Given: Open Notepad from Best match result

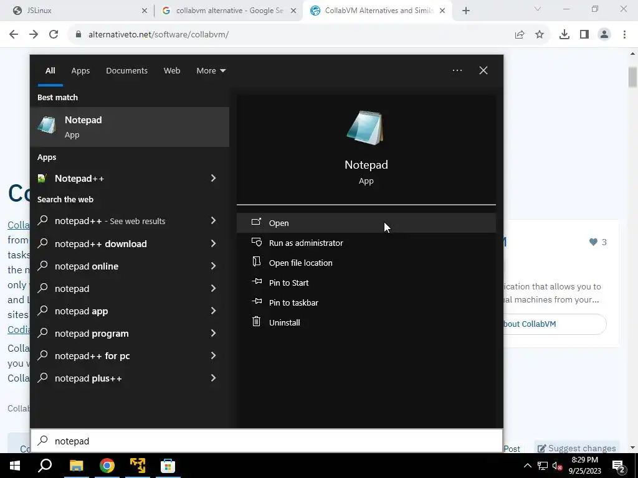Looking at the screenshot, I should (130, 127).
